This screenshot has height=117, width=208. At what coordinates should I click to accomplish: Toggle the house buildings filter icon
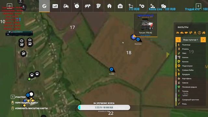coord(204,32)
